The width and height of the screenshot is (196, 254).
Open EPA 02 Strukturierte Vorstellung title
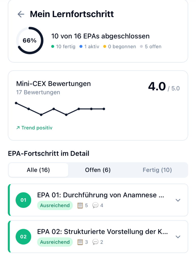[103, 232]
